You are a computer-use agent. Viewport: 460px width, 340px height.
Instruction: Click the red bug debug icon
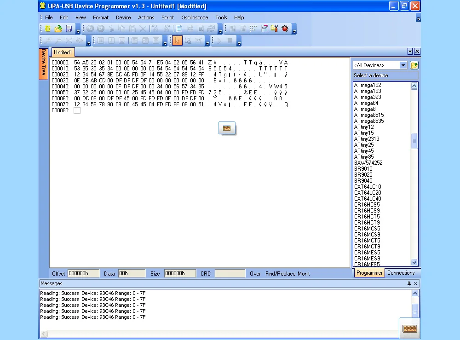tap(285, 29)
